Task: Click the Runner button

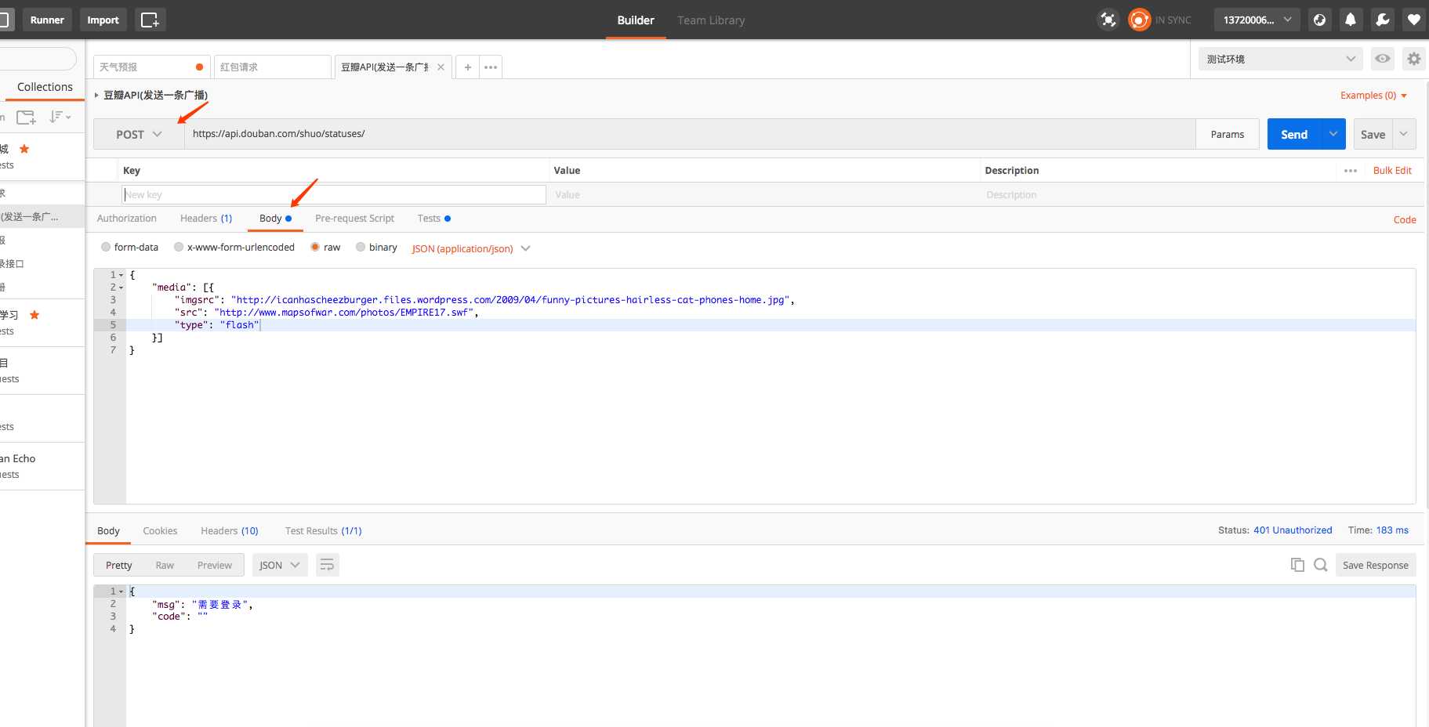Action: coord(47,20)
